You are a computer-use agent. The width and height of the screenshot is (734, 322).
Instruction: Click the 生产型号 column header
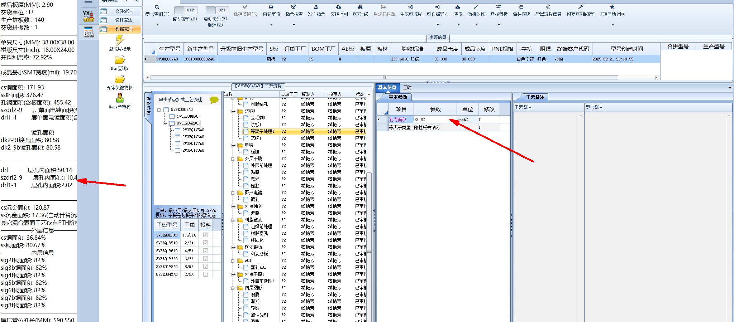click(x=170, y=49)
